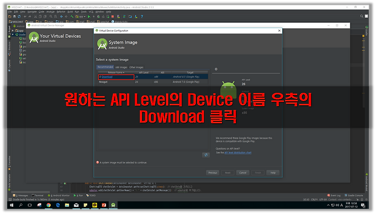Click the Download link for API 26 image
376x214 pixels.
coord(107,77)
